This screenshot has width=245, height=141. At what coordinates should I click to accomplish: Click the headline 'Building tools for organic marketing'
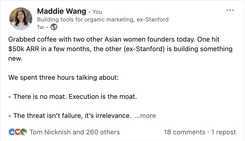click(86, 20)
